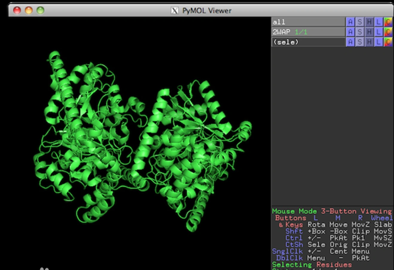The width and height of the screenshot is (394, 270).
Task: Click the -Box label in the Shft row
Action: coord(338,231)
